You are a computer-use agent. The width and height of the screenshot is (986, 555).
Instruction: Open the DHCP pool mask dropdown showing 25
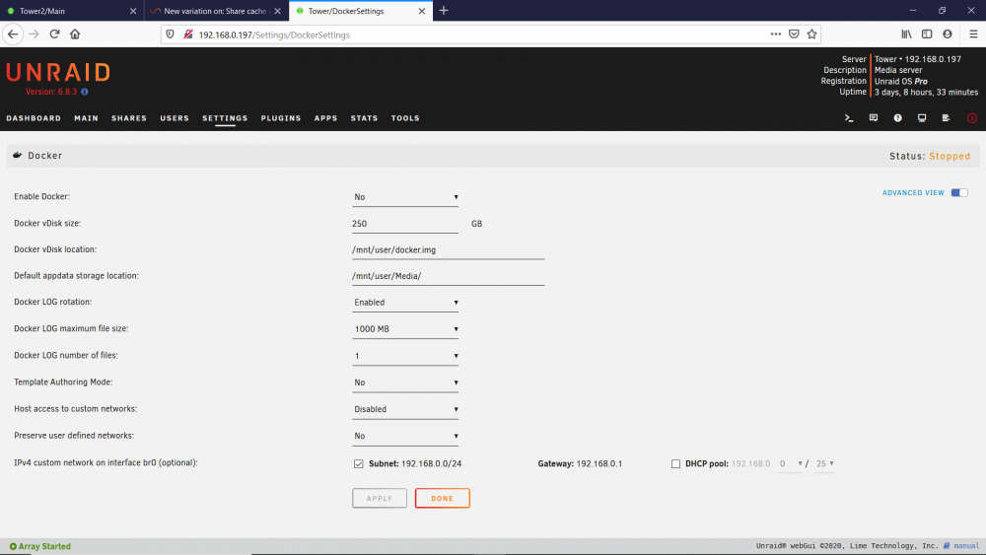coord(823,464)
